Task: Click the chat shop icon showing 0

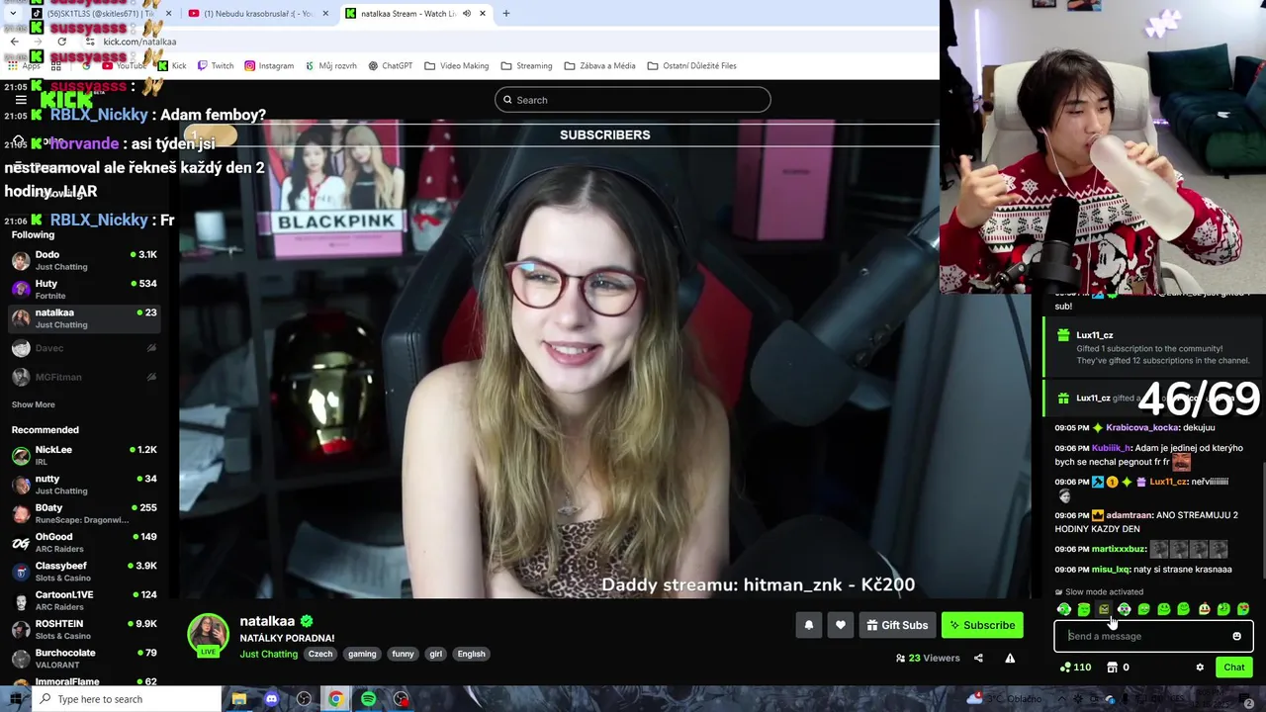Action: pos(1118,667)
